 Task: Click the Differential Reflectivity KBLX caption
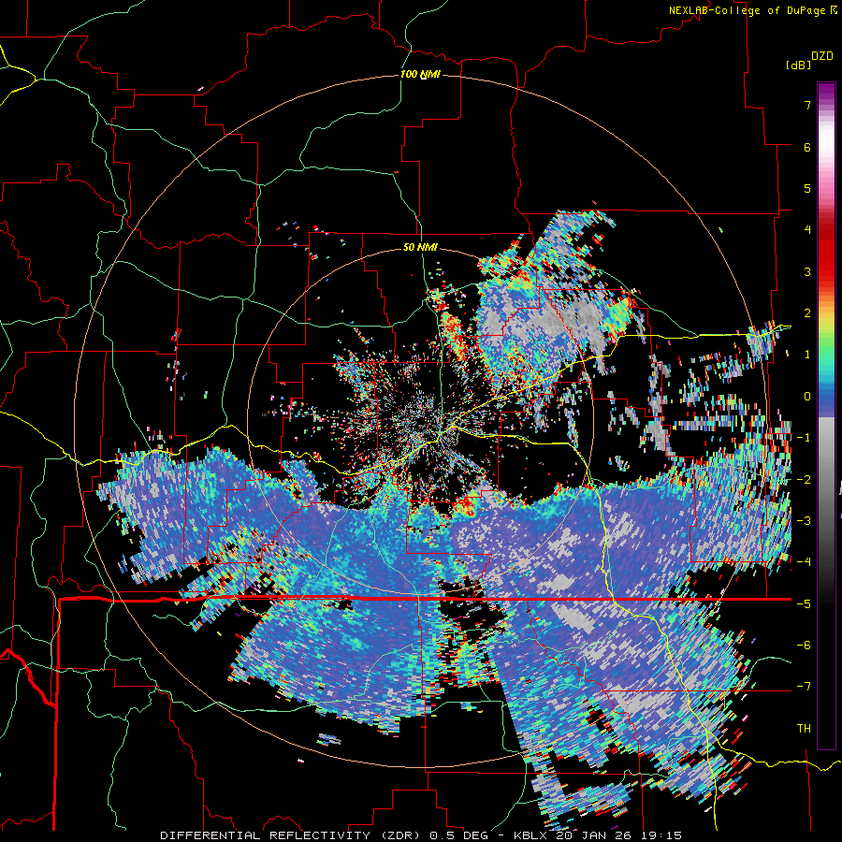[x=421, y=835]
